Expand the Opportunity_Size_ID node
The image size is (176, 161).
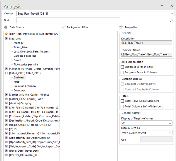[6, 142]
